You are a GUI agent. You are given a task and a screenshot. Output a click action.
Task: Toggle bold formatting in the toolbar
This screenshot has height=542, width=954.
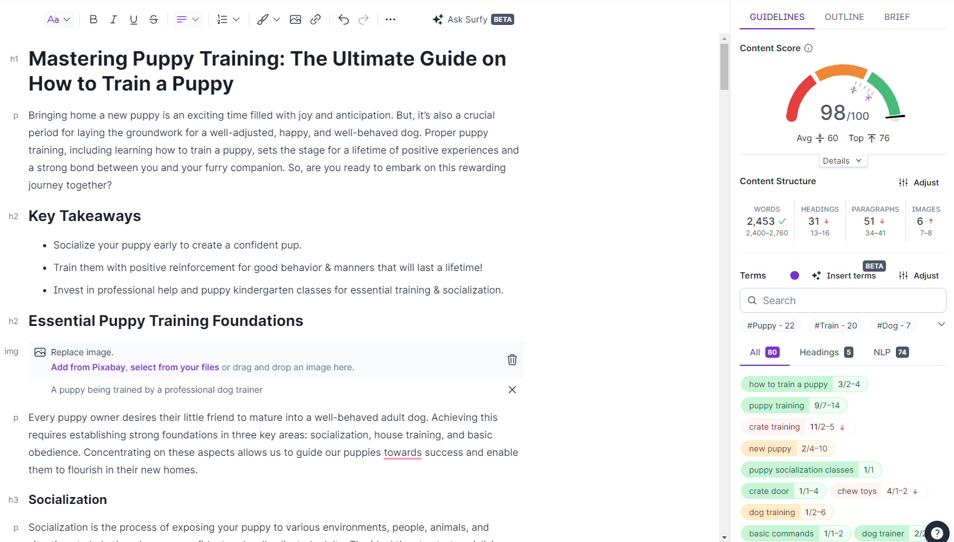point(93,19)
